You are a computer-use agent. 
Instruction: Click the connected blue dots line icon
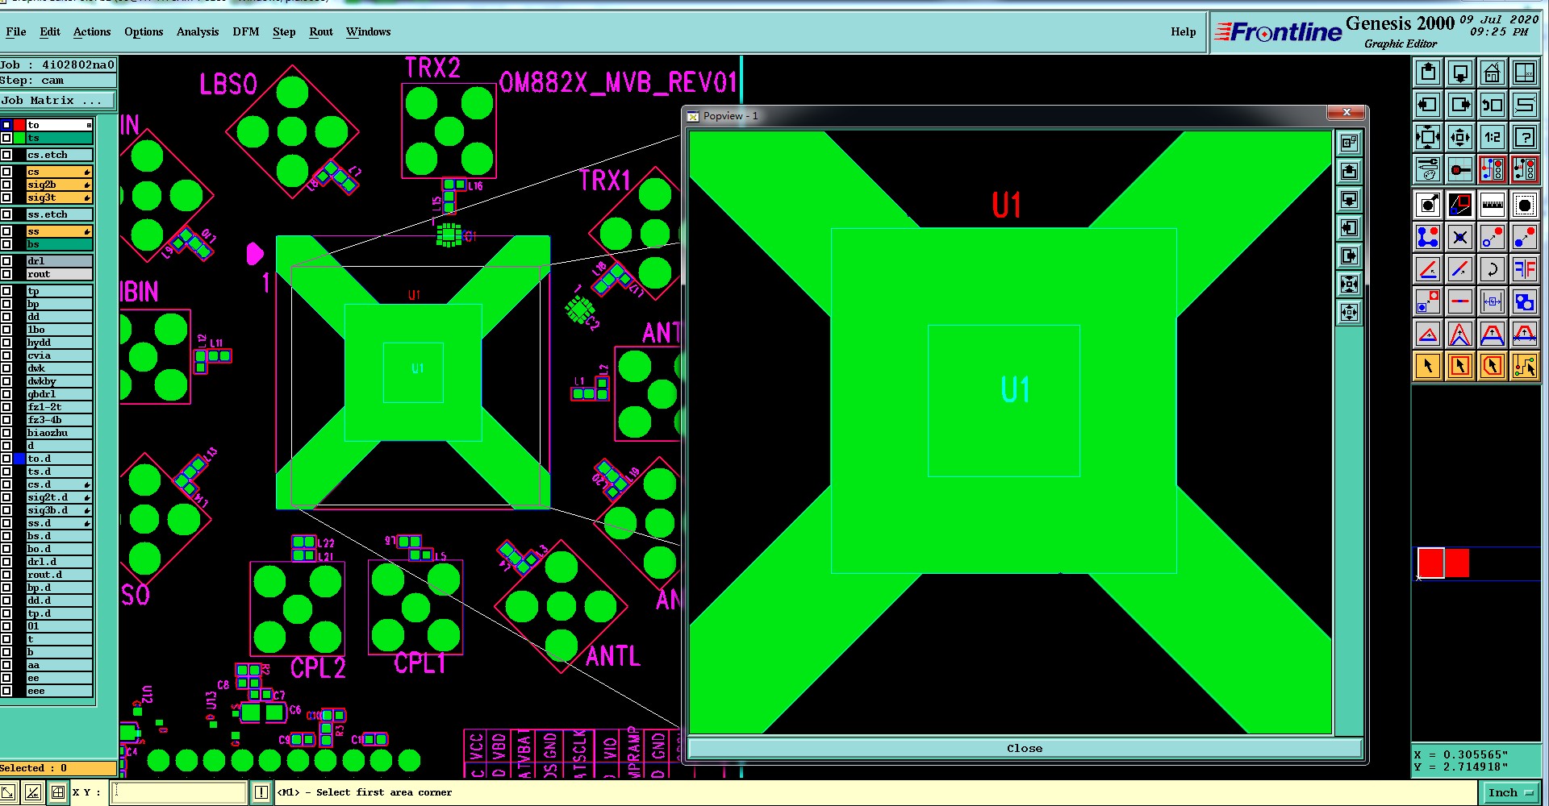(x=1428, y=237)
